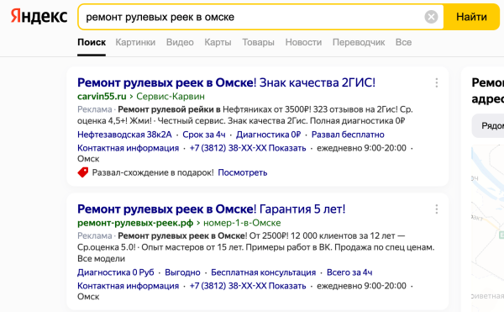Image resolution: width=504 pixels, height=312 pixels.
Task: Click the Срок за 4ч sitelink
Action: [x=204, y=135]
